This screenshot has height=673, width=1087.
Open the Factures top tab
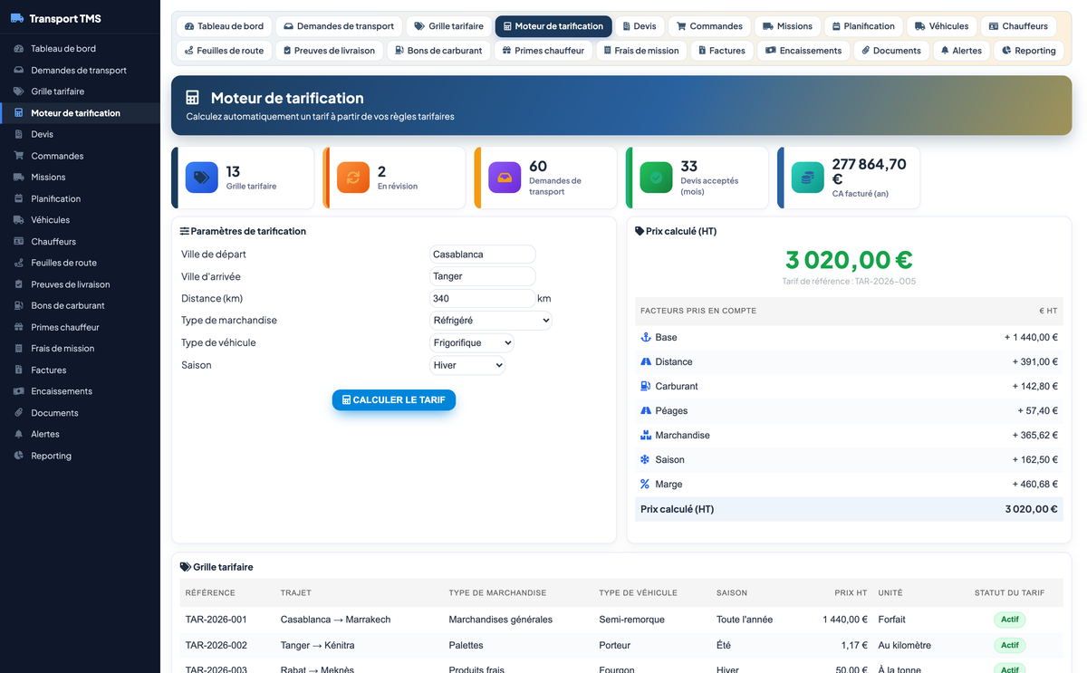point(720,51)
